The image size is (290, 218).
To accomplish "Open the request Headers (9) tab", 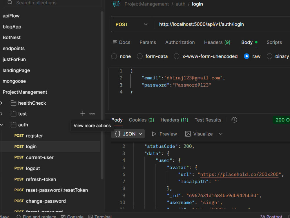I will click(x=217, y=42).
